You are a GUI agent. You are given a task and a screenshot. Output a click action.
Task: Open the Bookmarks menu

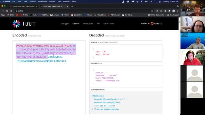tap(42, 2)
